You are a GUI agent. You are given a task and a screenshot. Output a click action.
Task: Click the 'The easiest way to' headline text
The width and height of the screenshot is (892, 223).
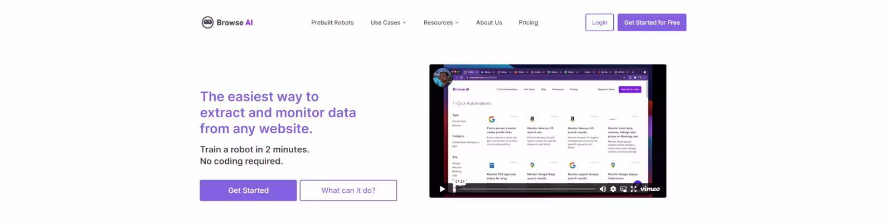(259, 96)
